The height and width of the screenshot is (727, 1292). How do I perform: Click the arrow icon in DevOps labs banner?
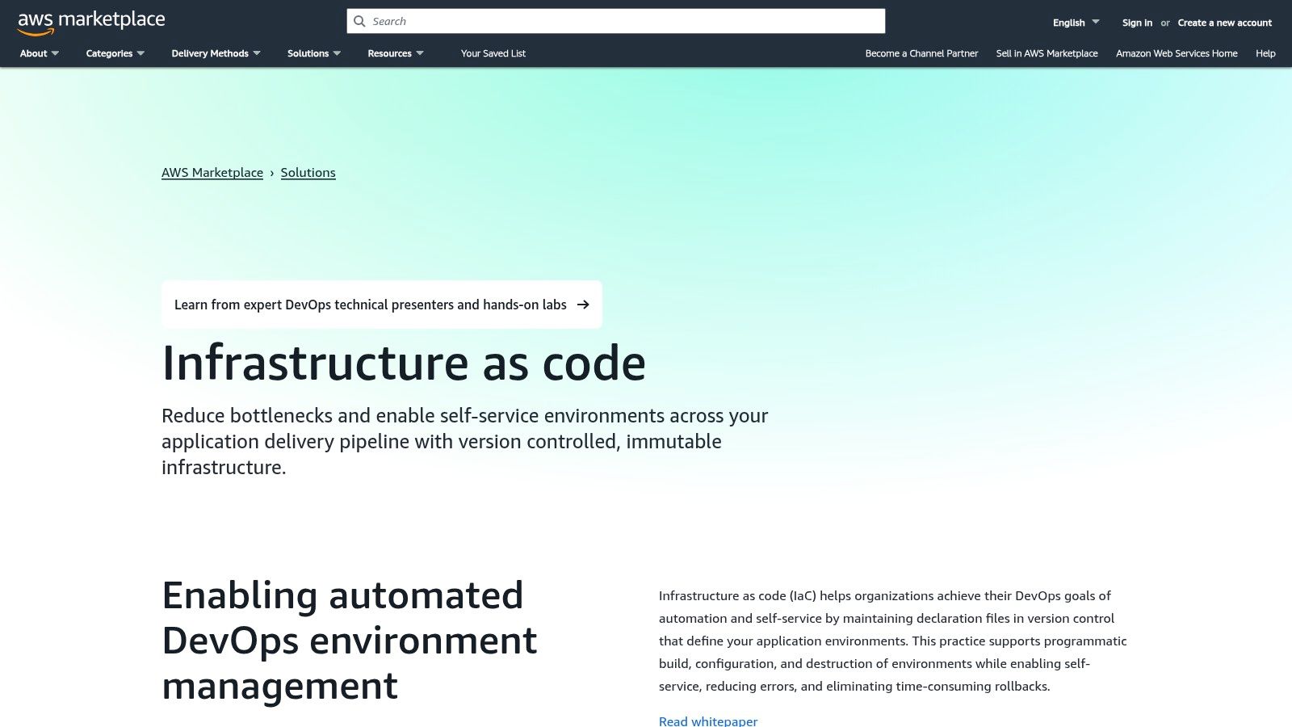click(x=583, y=305)
